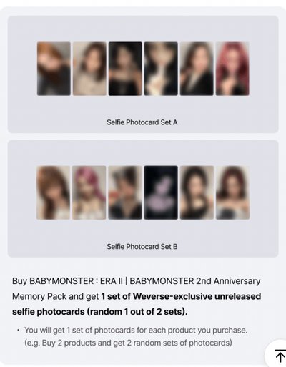Viewport: 286px width, 367px height.
Task: Select the fifth photocard in Set A
Action: pos(197,69)
